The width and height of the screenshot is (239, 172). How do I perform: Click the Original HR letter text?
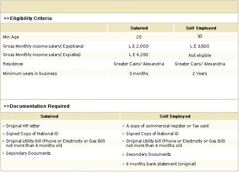coord(23,126)
